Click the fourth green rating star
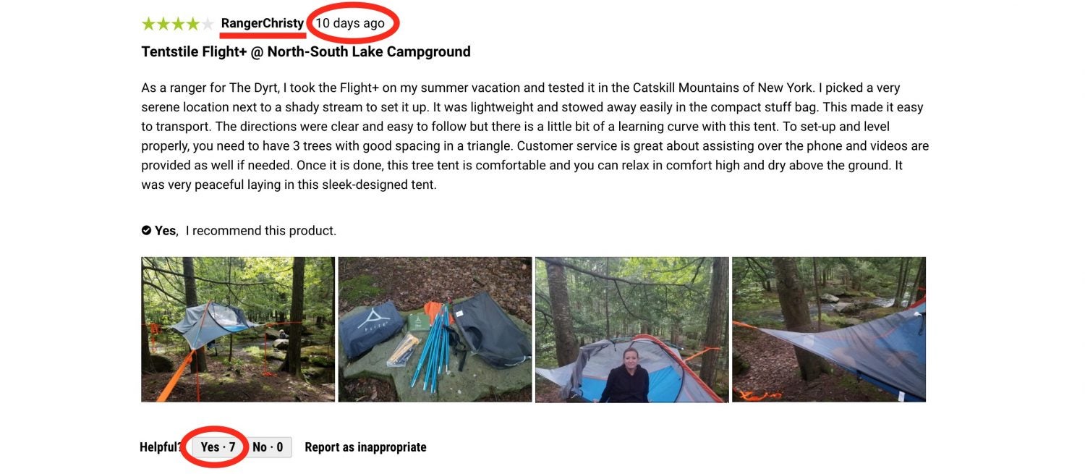The image size is (1085, 474). click(192, 24)
